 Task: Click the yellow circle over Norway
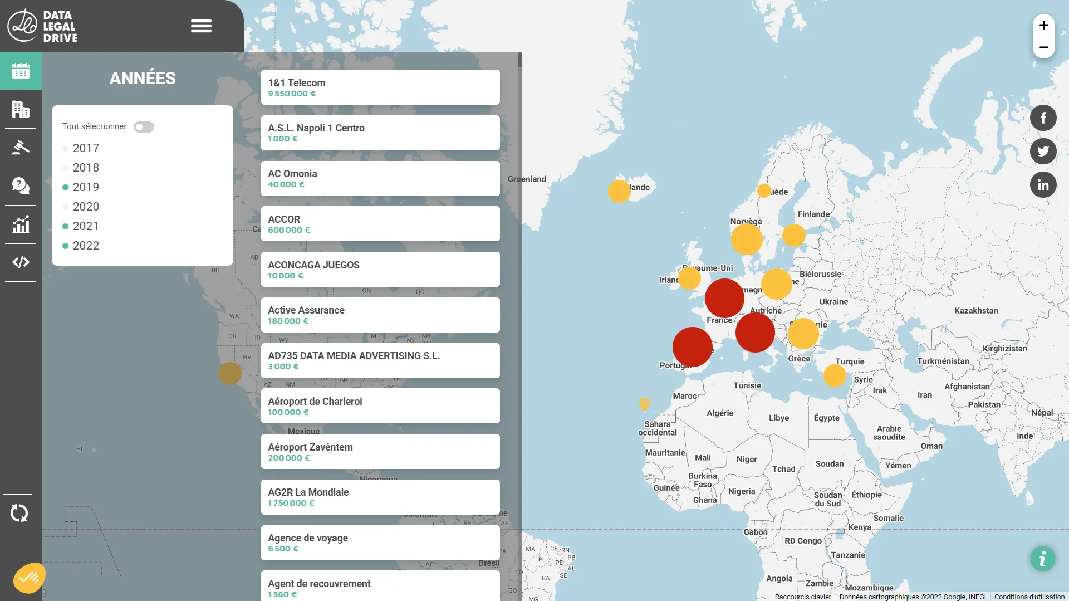pos(747,239)
